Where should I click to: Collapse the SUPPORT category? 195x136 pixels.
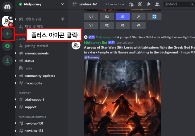pos(23,93)
